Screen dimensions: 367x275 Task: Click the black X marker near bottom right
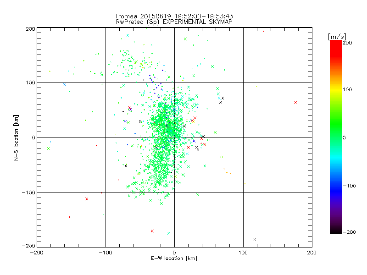point(255,239)
